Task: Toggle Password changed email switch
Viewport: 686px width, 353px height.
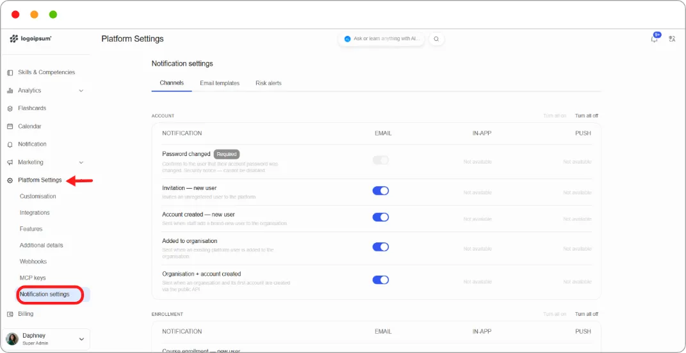Action: click(380, 160)
